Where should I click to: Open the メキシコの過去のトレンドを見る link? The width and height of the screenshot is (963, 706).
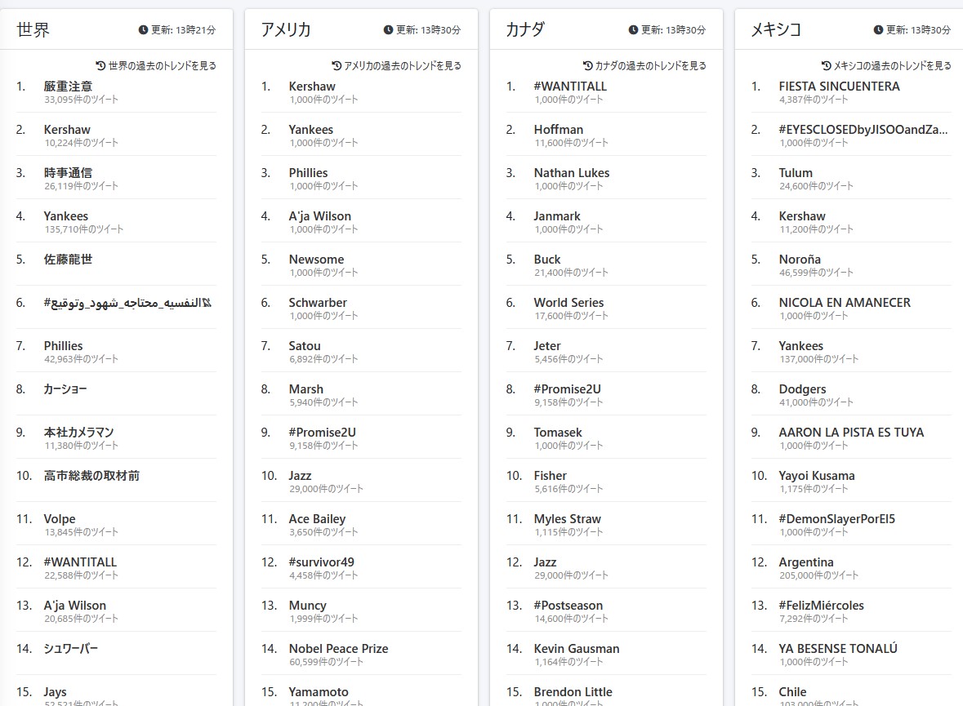tap(892, 65)
